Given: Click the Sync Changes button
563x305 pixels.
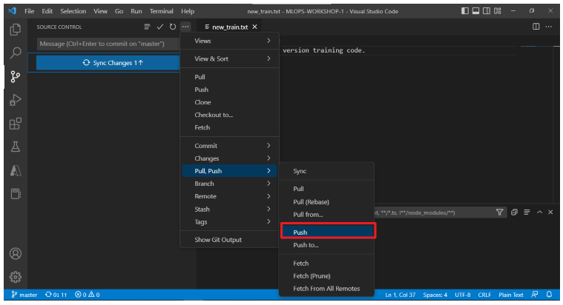Looking at the screenshot, I should pyautogui.click(x=108, y=63).
